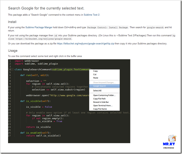Click the Sublime editor screenshot image
Image resolution: width=182 pixels, height=154 pixels.
(69, 101)
